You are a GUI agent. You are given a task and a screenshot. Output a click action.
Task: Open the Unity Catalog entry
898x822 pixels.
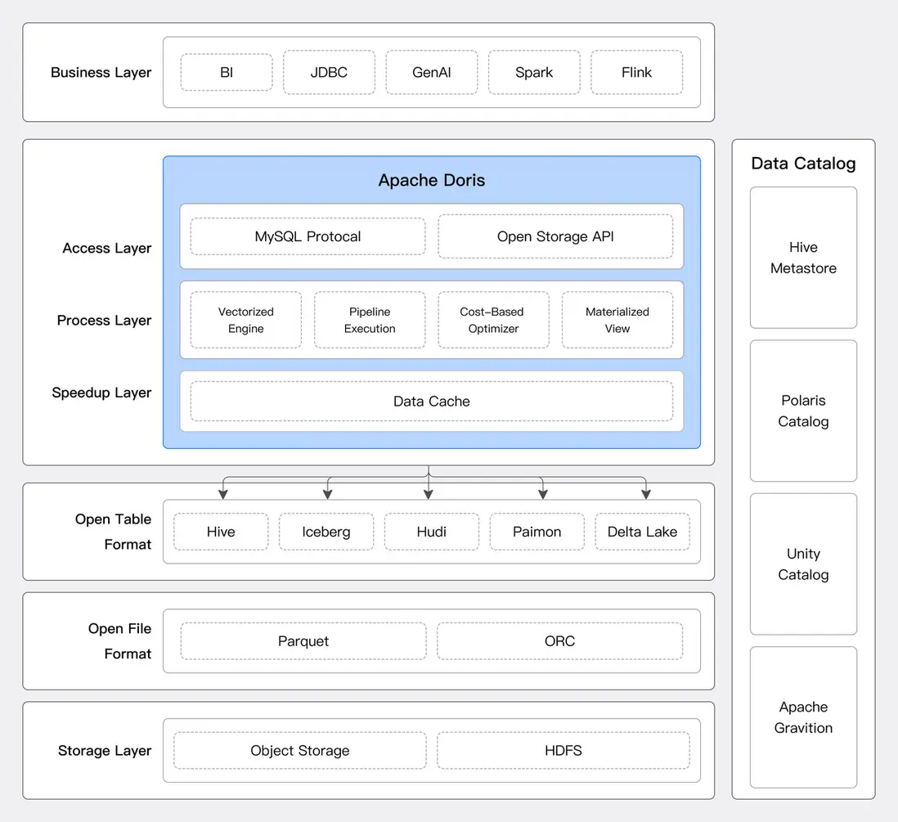click(803, 564)
